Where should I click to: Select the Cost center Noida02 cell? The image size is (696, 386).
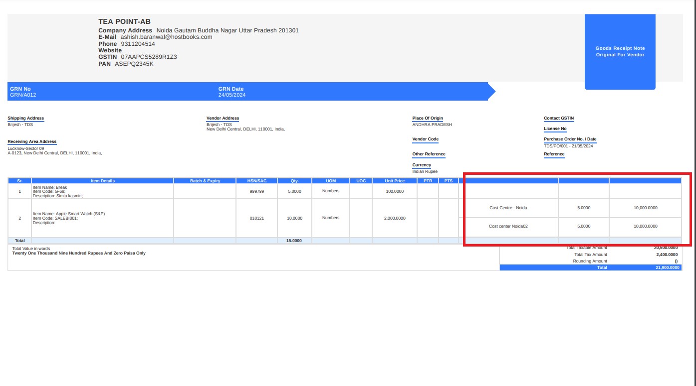[508, 226]
